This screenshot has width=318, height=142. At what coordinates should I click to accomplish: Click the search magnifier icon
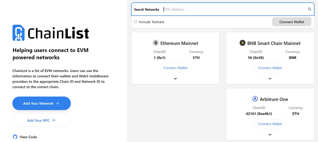point(310,9)
